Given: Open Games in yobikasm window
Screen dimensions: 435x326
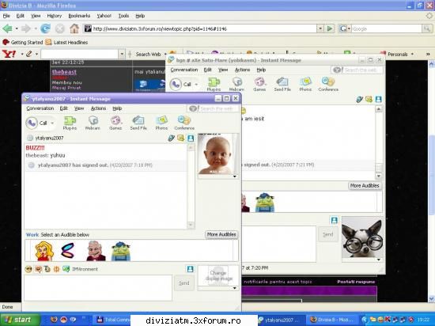Looking at the screenshot, I should (x=259, y=85).
